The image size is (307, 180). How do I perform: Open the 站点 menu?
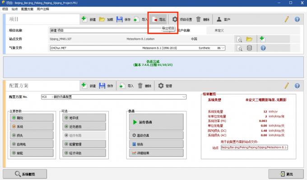pos(14,9)
